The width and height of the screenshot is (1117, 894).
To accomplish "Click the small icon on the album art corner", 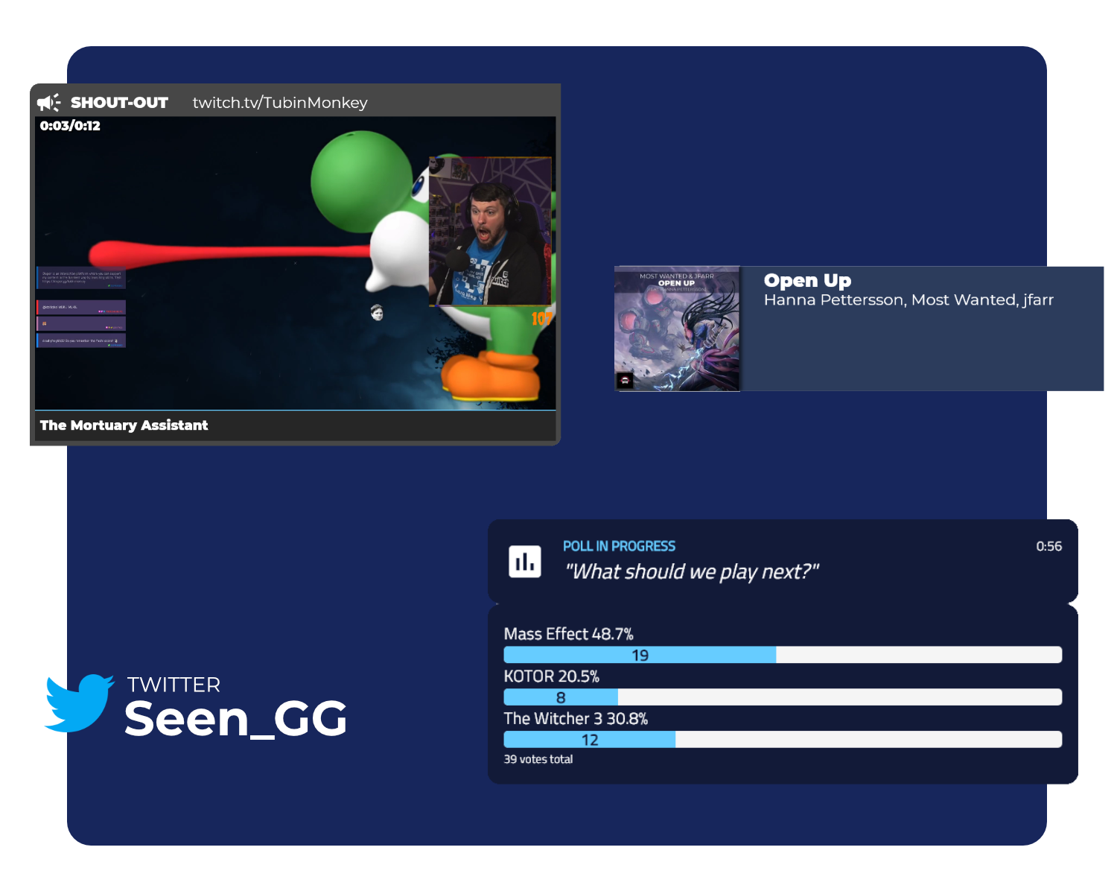I will 626,381.
